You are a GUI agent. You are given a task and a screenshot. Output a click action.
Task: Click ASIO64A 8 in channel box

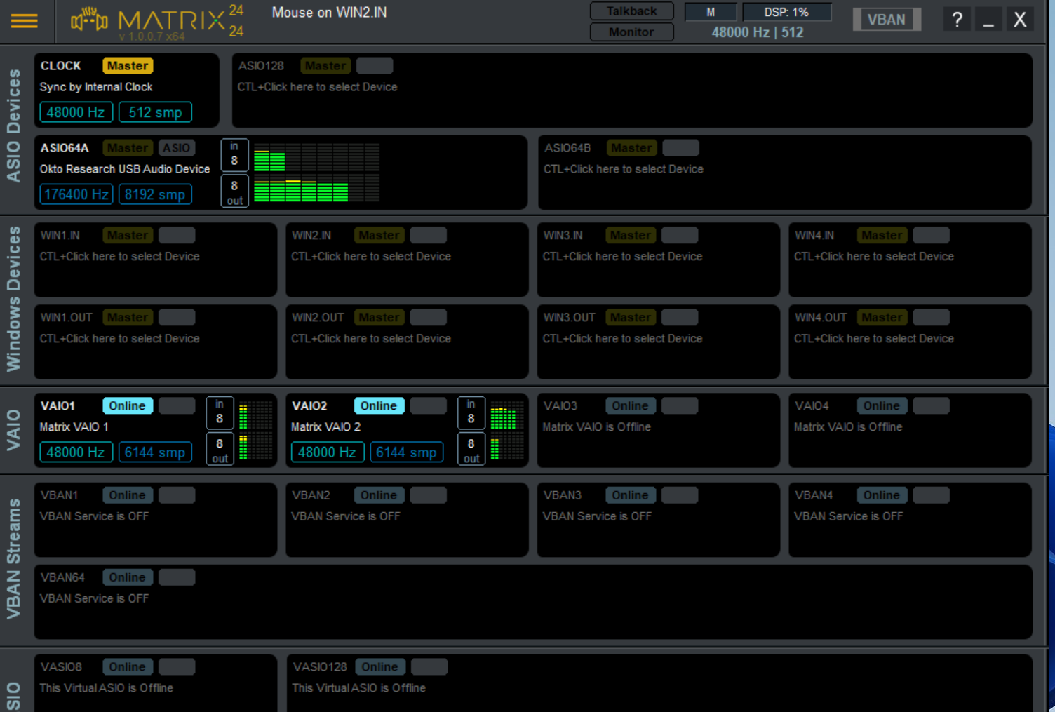(234, 154)
